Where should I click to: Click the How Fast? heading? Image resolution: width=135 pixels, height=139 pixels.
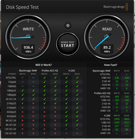(110, 65)
